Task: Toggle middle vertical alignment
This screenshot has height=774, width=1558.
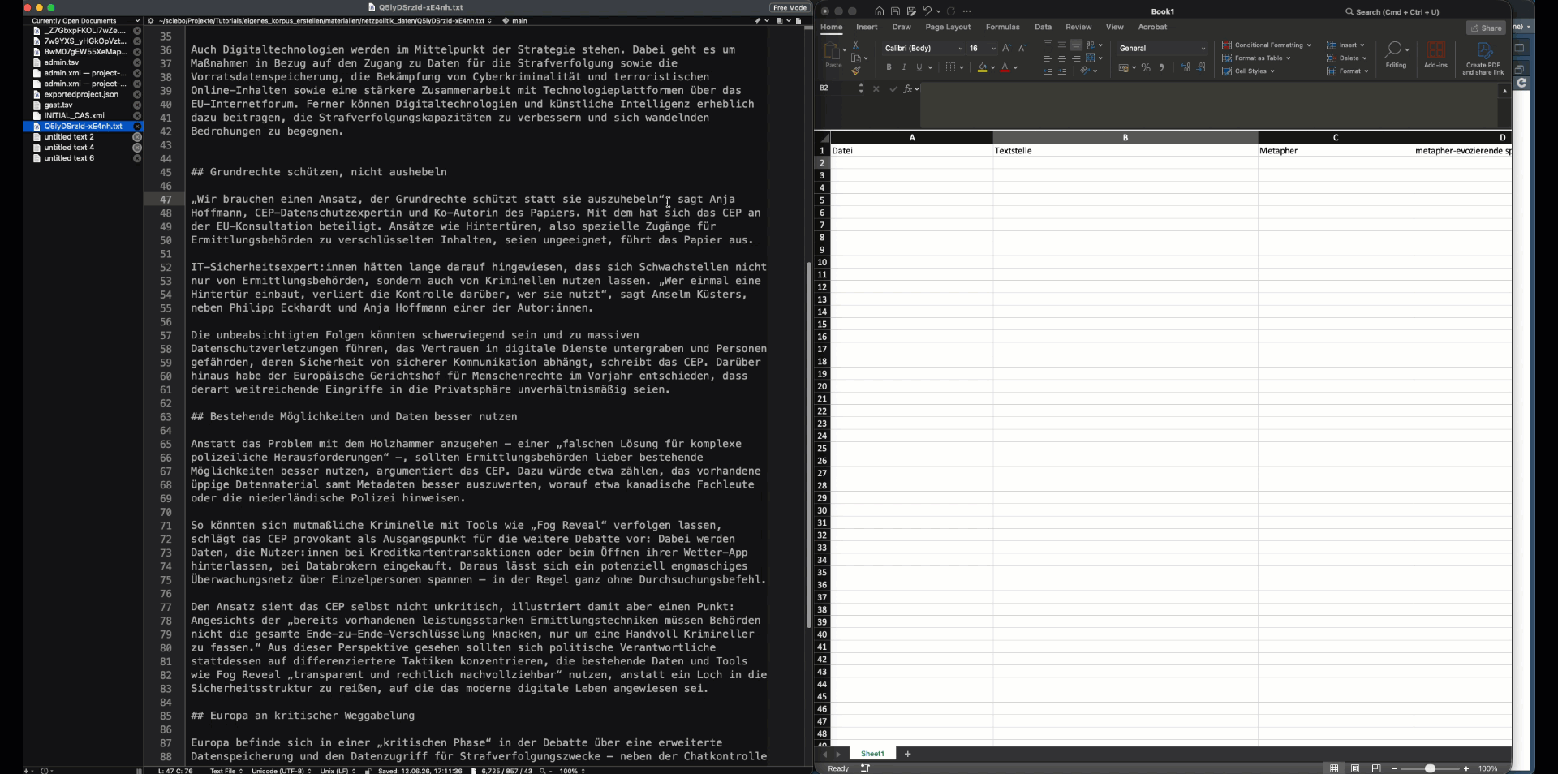Action: [1062, 45]
